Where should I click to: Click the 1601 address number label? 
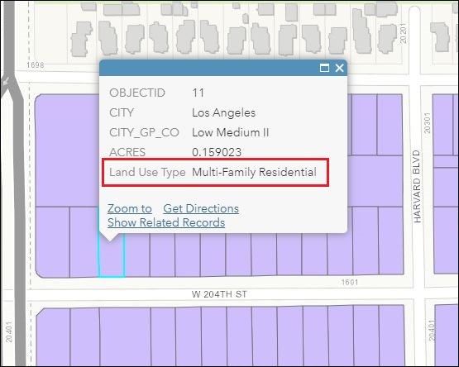click(x=350, y=282)
